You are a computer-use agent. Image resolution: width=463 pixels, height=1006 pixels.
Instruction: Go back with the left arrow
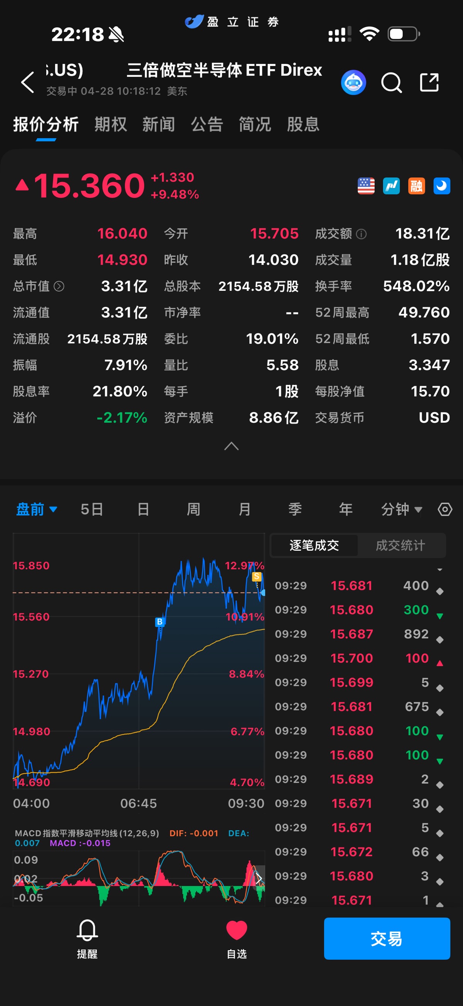point(27,83)
